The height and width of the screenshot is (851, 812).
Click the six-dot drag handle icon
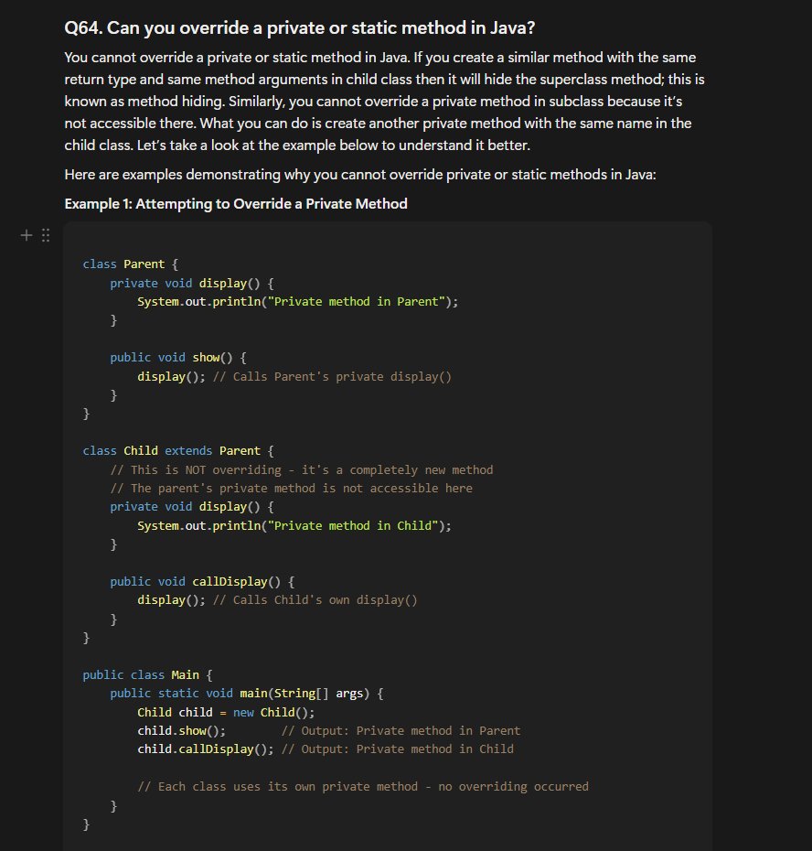click(46, 235)
